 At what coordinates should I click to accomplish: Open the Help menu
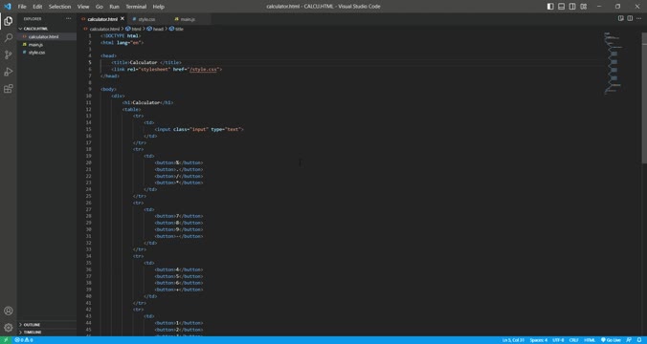point(159,6)
